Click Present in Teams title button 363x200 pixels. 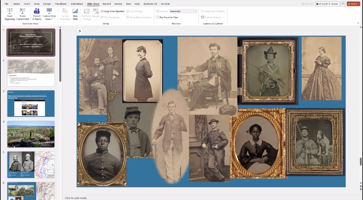(327, 4)
